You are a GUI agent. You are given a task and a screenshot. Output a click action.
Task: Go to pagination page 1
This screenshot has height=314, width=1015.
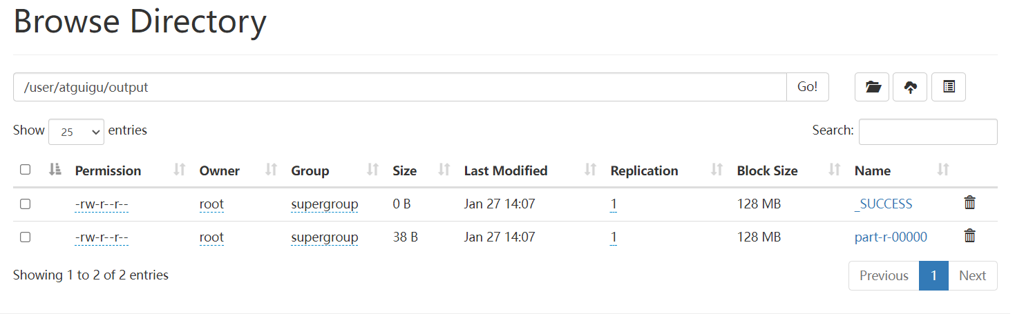click(x=933, y=275)
